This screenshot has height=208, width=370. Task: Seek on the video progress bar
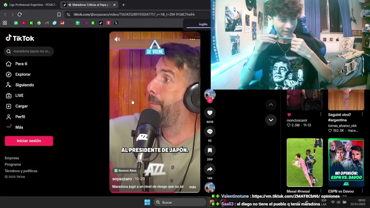[x=155, y=192]
